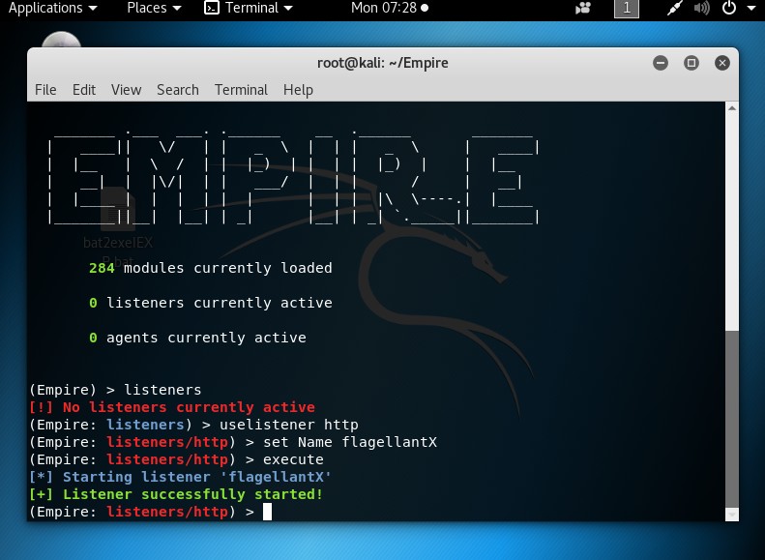Click the scrollbar up arrow

click(732, 108)
